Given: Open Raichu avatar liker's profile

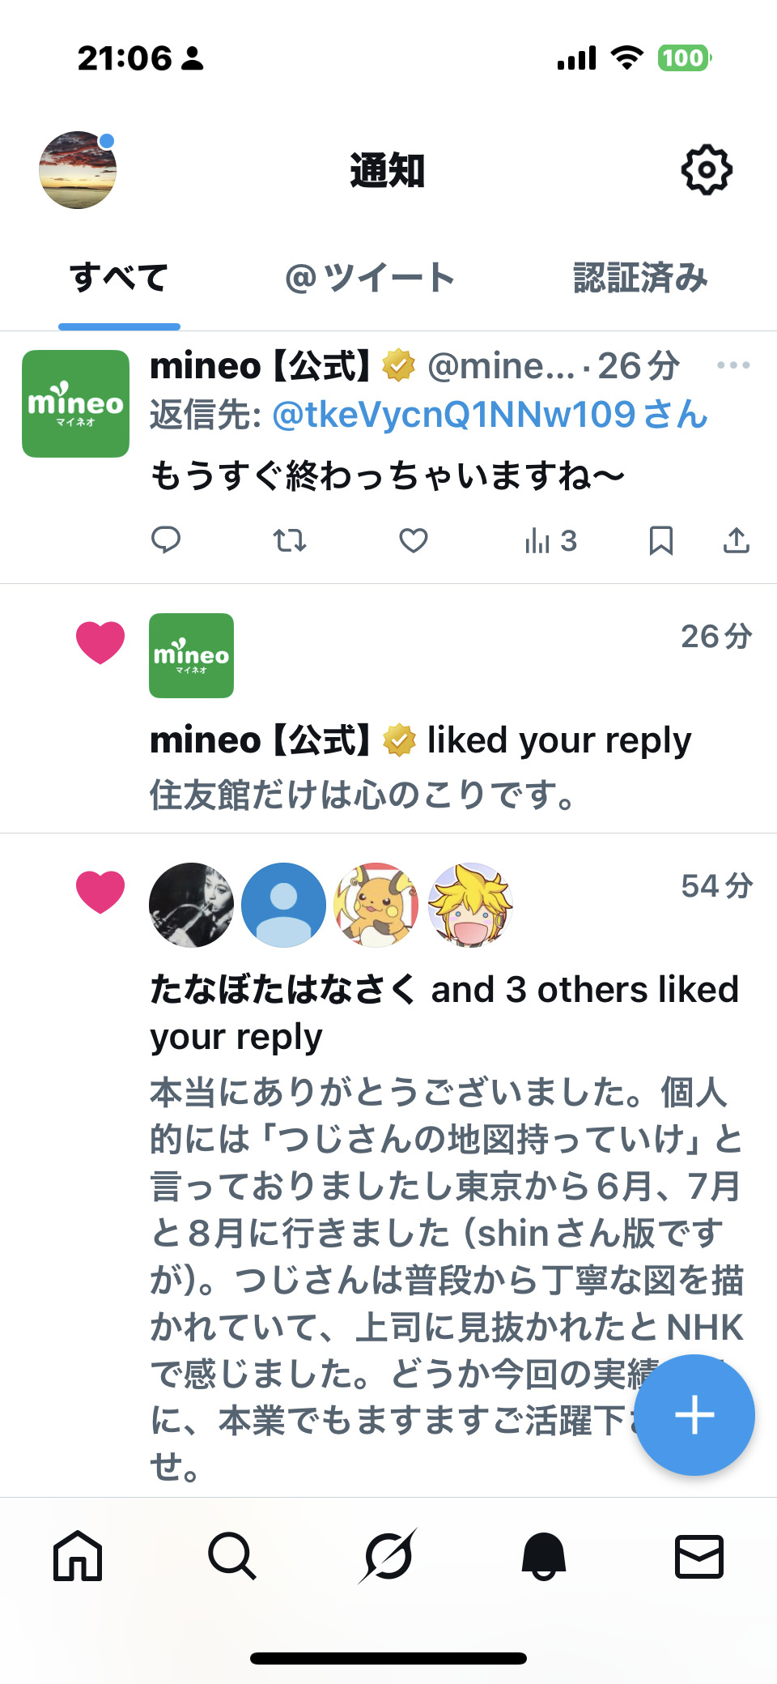Looking at the screenshot, I should coord(376,905).
